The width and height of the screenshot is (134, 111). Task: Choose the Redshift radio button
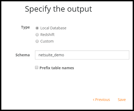tap(37, 35)
